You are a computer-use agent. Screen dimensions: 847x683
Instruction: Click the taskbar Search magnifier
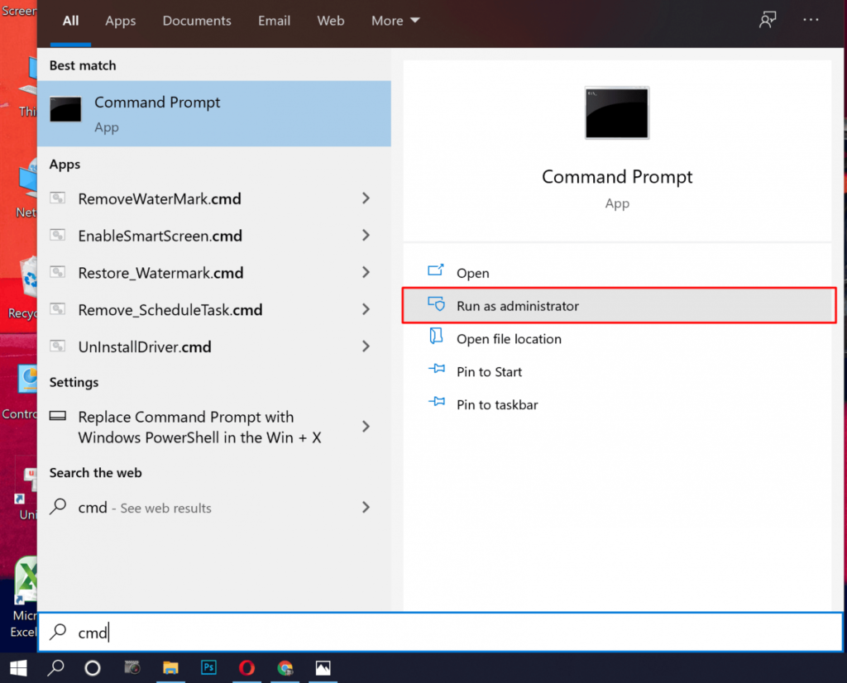(x=55, y=668)
